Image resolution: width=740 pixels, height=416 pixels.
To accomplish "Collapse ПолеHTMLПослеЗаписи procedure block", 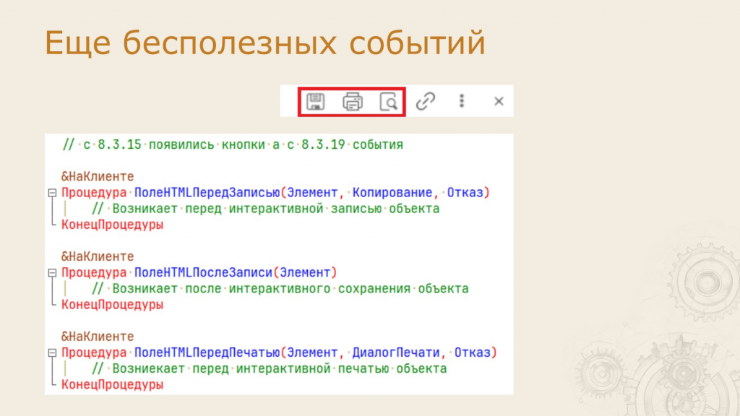I will (52, 272).
